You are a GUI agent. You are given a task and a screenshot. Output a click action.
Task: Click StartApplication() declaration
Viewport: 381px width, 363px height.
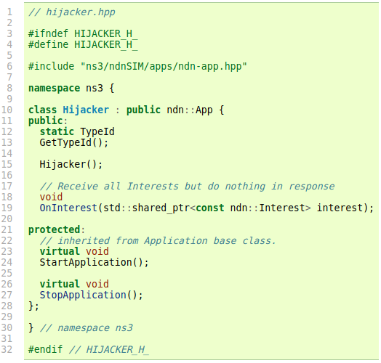(94, 263)
